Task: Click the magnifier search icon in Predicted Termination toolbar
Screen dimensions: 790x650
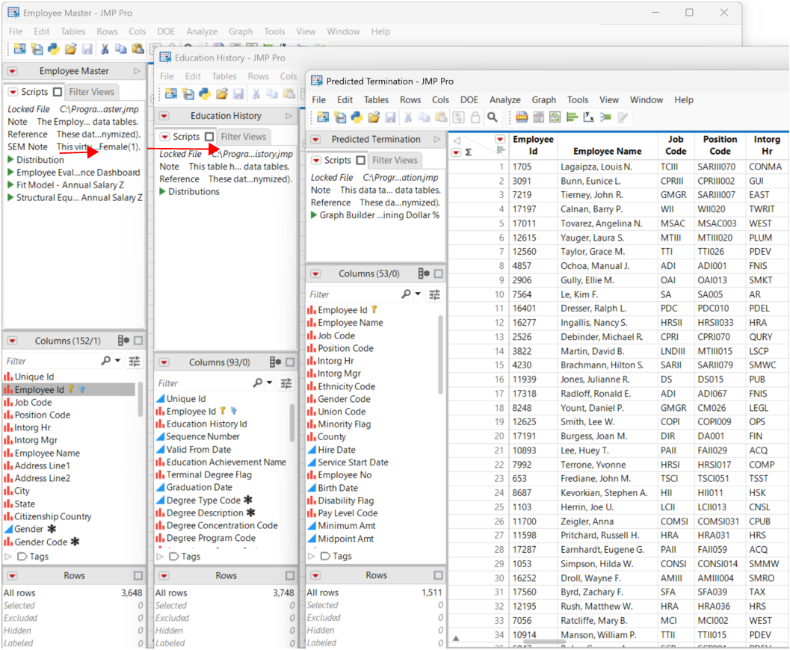Action: (x=492, y=118)
